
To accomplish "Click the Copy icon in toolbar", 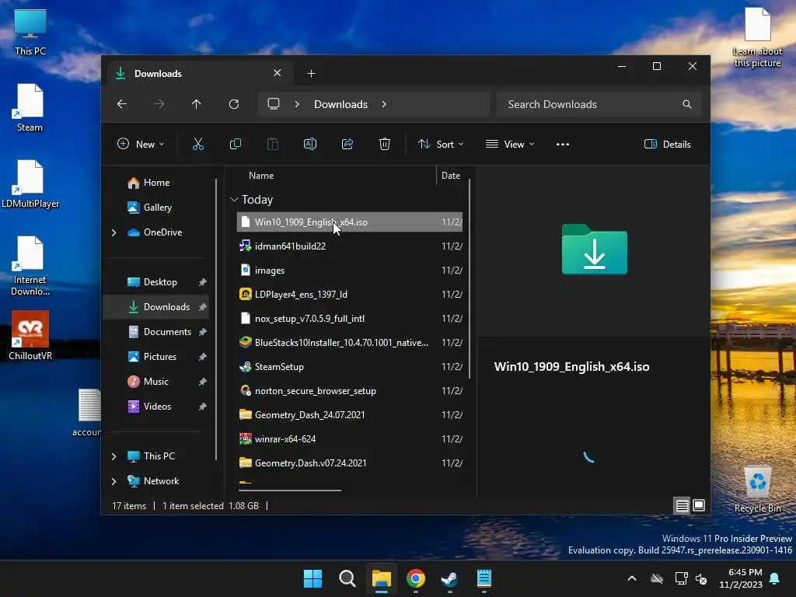I will click(x=236, y=144).
